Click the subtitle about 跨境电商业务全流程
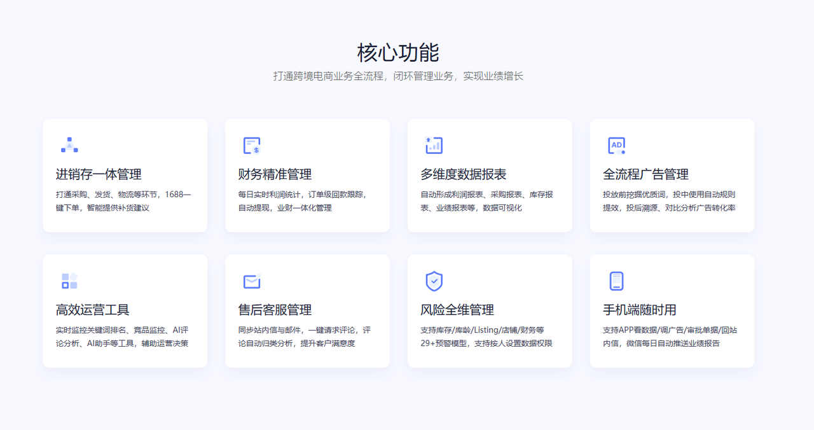The width and height of the screenshot is (814, 430). point(406,76)
